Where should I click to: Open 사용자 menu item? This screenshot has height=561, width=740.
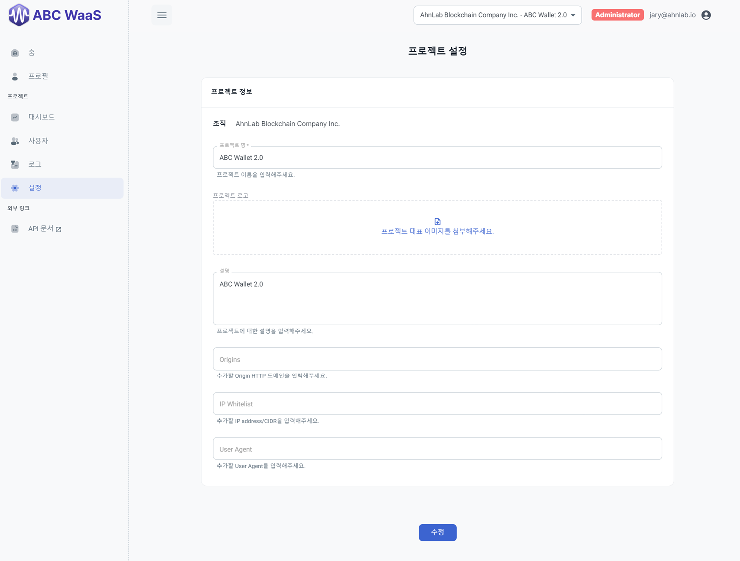point(62,141)
